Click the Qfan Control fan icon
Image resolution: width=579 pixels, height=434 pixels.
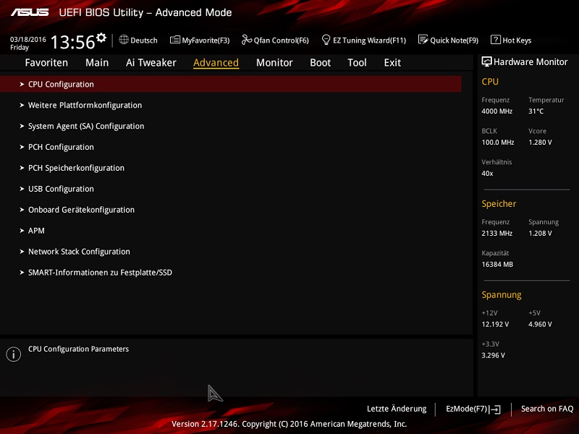(247, 40)
